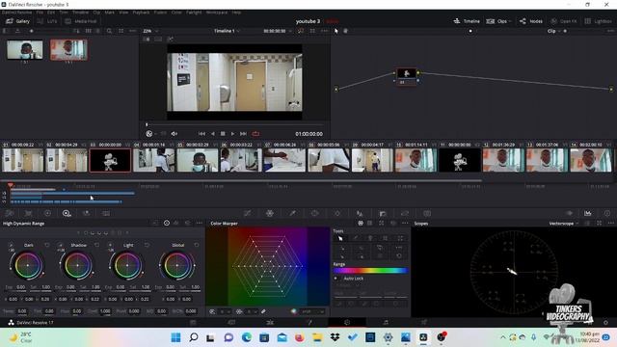The image size is (617, 347).
Task: Open the Color Warper palette icon
Action: tap(270, 213)
